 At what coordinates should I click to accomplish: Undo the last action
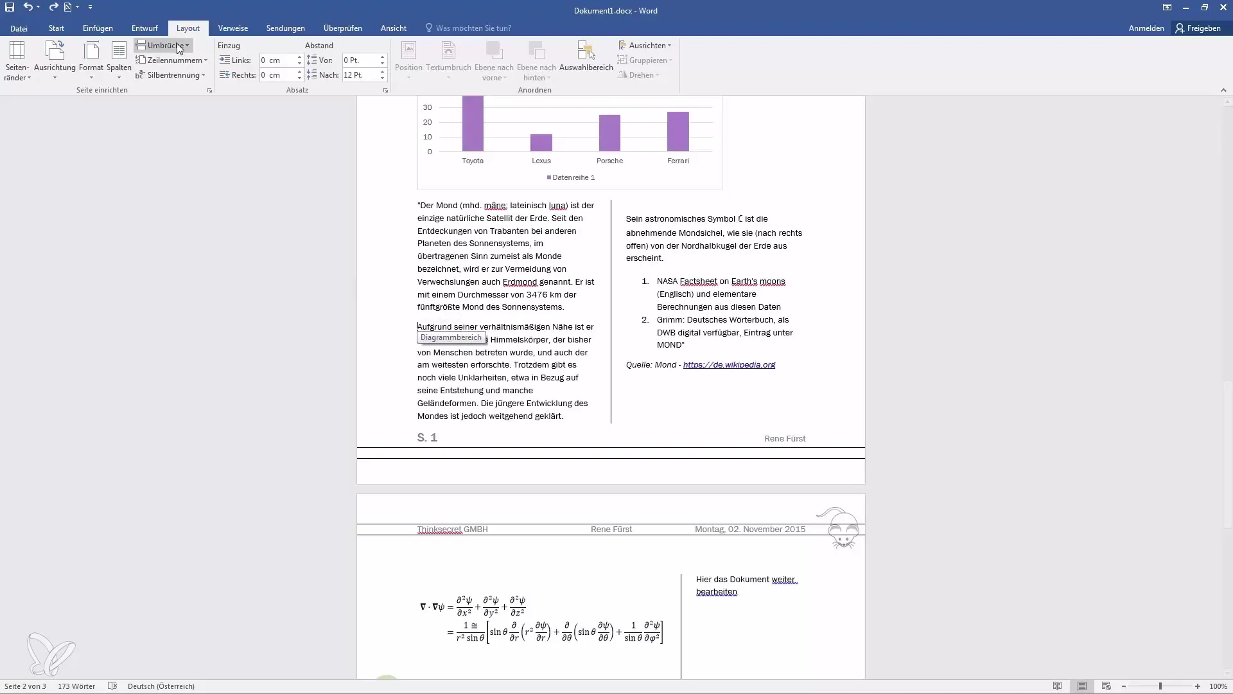28,7
